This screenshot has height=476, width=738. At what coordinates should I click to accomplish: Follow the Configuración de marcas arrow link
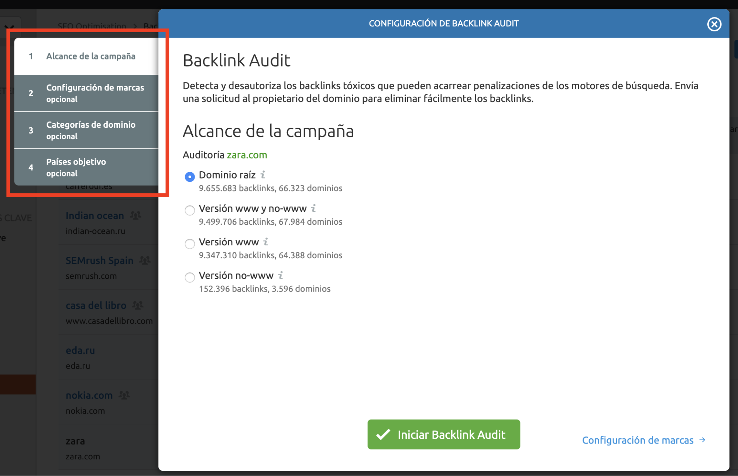(x=644, y=440)
